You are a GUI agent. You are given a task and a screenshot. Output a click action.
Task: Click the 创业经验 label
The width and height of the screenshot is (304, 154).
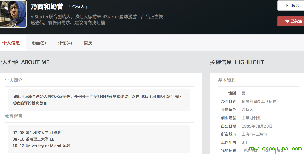[228, 118]
